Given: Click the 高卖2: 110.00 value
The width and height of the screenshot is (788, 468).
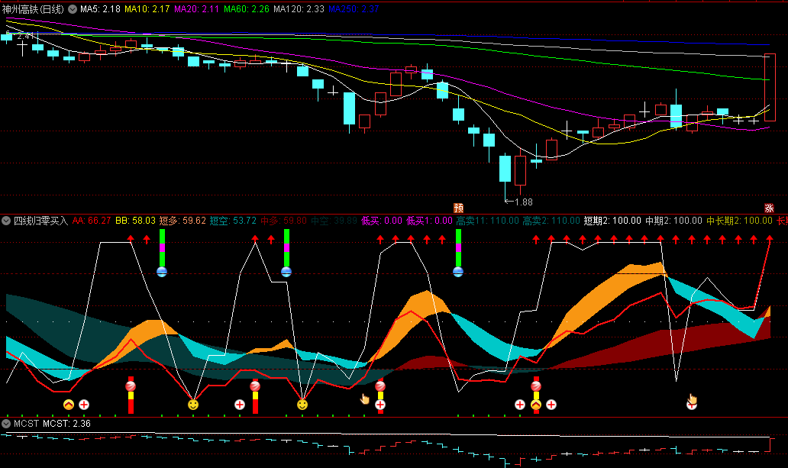Looking at the screenshot, I should point(551,221).
